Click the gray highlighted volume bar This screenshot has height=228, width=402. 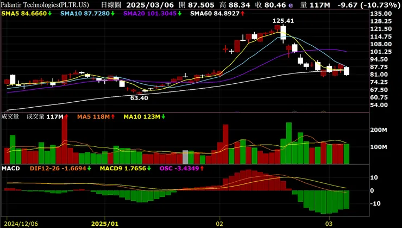pyautogui.click(x=185, y=157)
